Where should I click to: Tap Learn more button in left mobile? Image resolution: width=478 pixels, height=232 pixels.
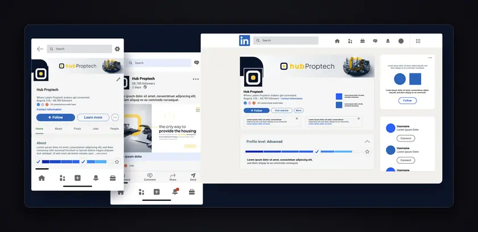point(93,118)
